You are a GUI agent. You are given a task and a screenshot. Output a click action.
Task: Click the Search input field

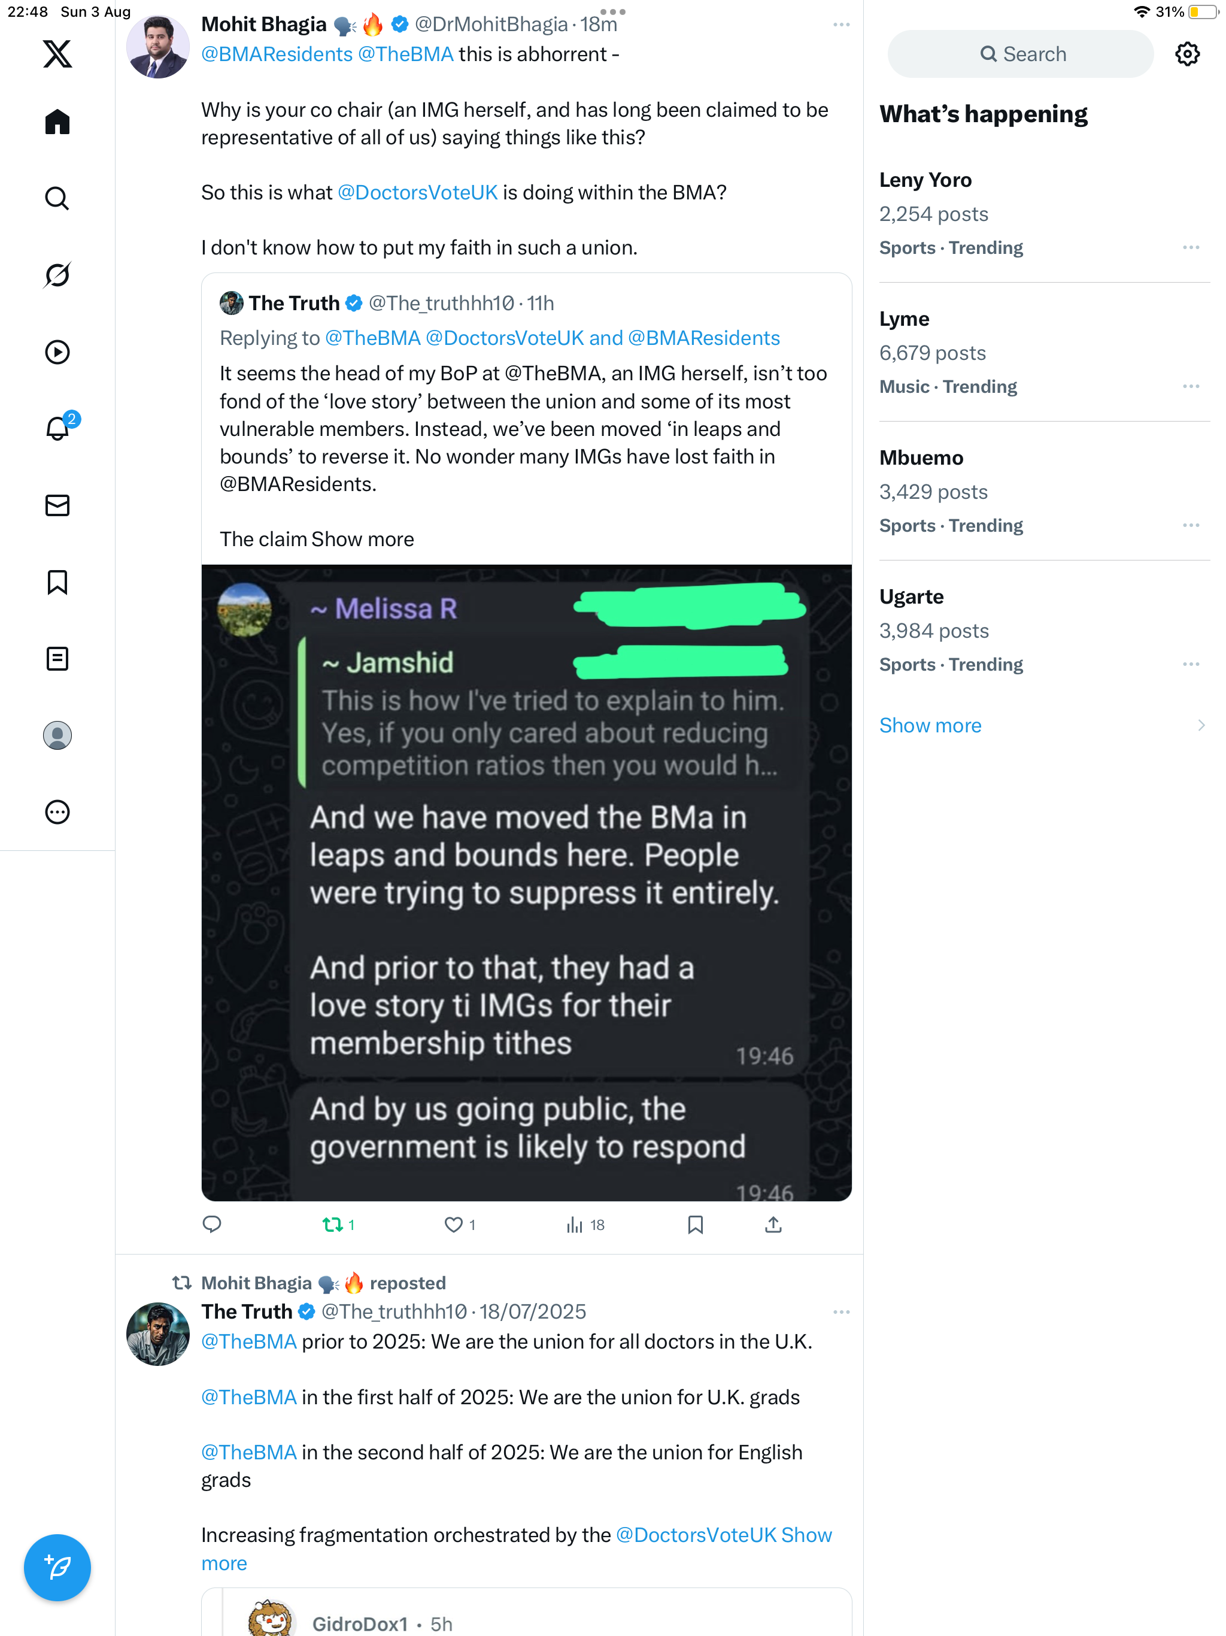click(x=1021, y=54)
